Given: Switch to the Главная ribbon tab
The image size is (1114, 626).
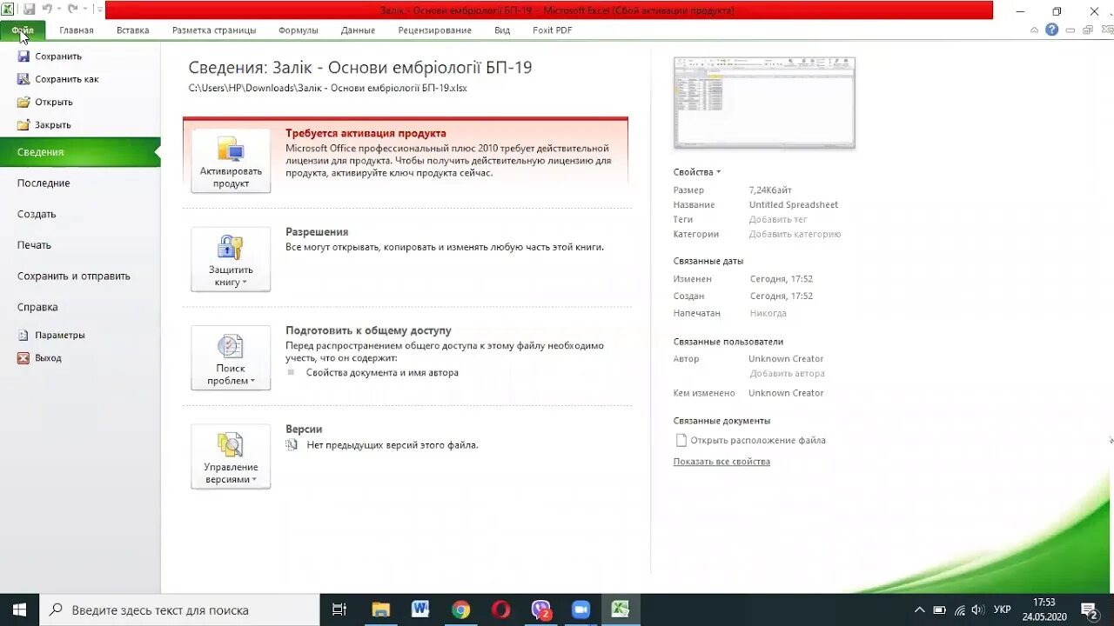Looking at the screenshot, I should click(x=77, y=30).
